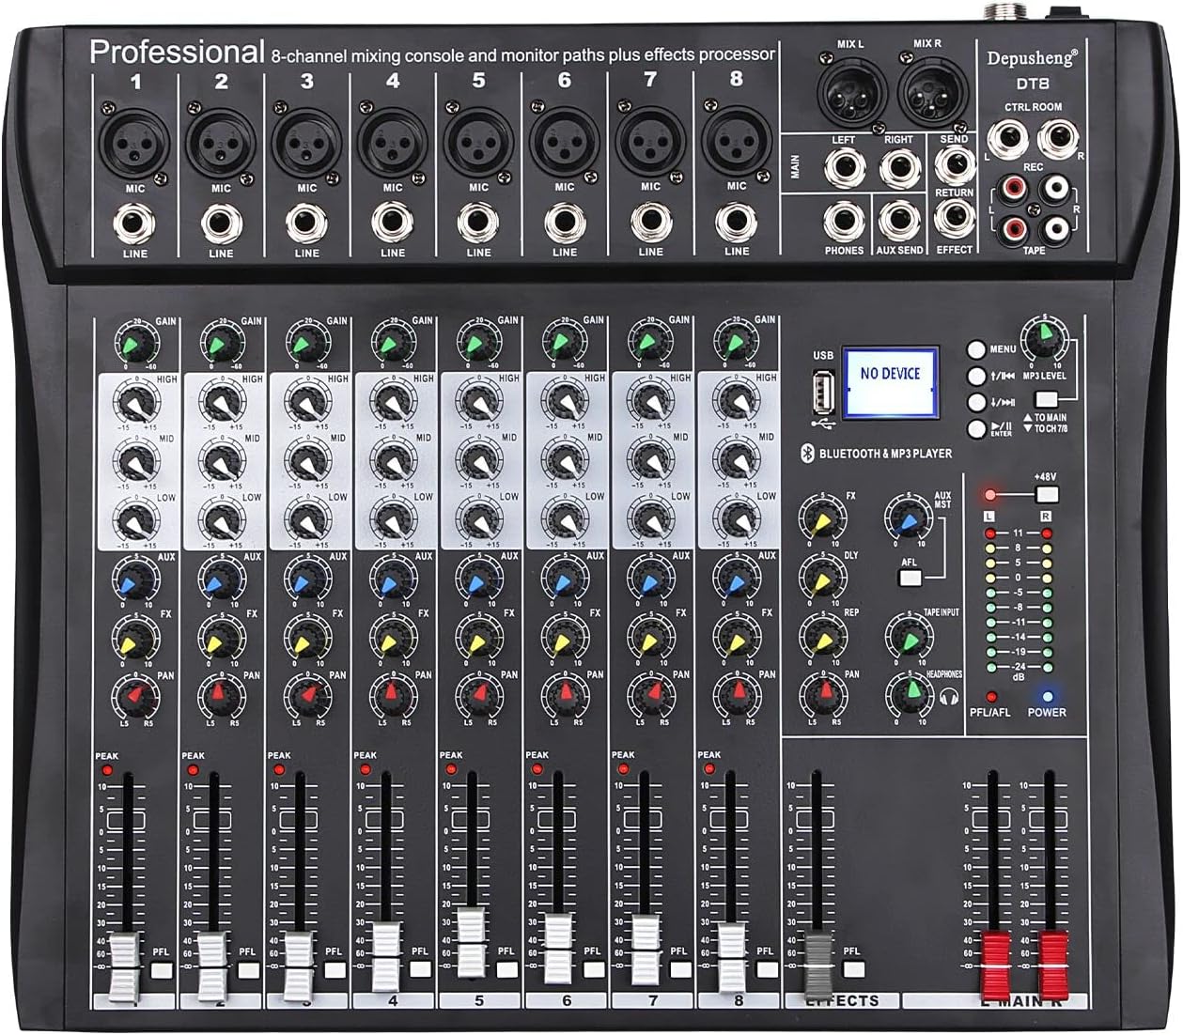Screen dimensions: 1183x1035
Task: Enable +48V phantom power switch
Action: pos(1047,495)
